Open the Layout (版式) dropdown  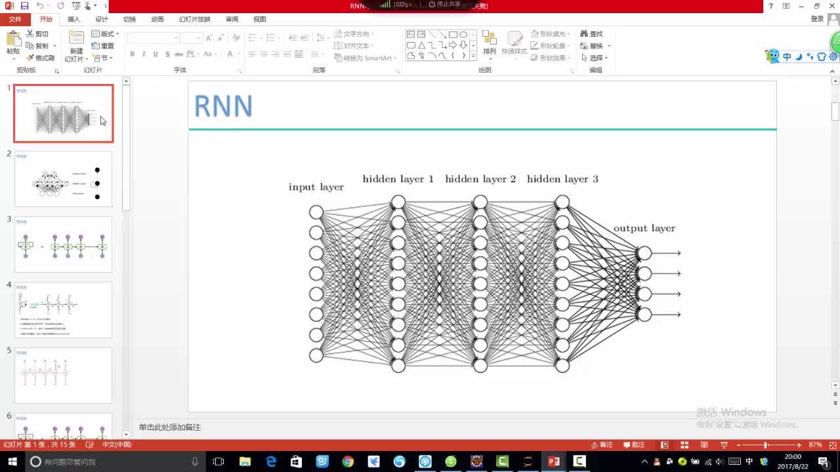pyautogui.click(x=105, y=34)
